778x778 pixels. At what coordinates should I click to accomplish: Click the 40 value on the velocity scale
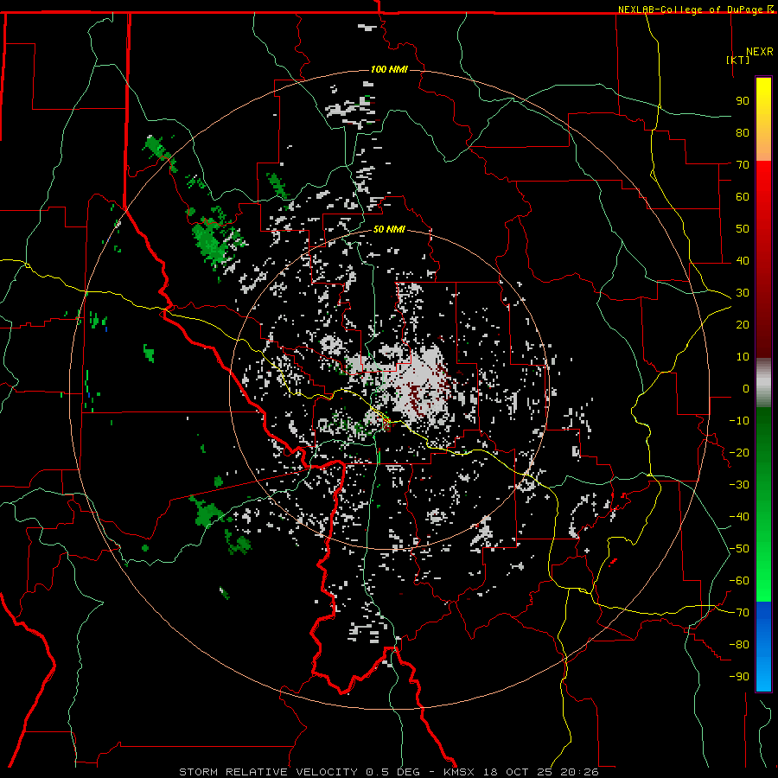pos(743,260)
